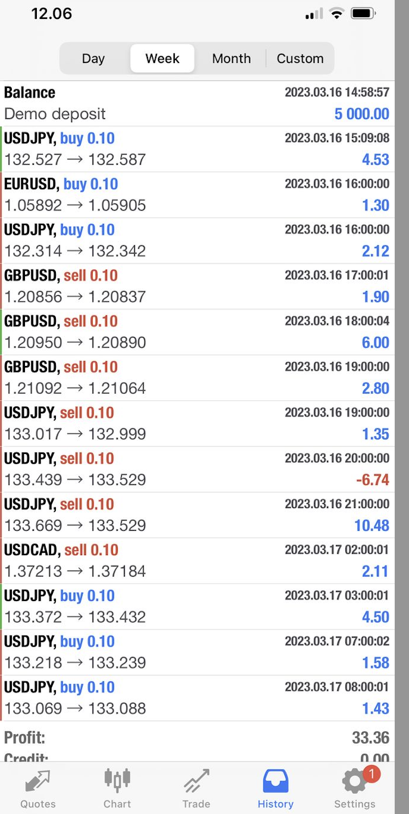The width and height of the screenshot is (409, 814).
Task: Tap the Wi-Fi status icon
Action: [x=337, y=13]
